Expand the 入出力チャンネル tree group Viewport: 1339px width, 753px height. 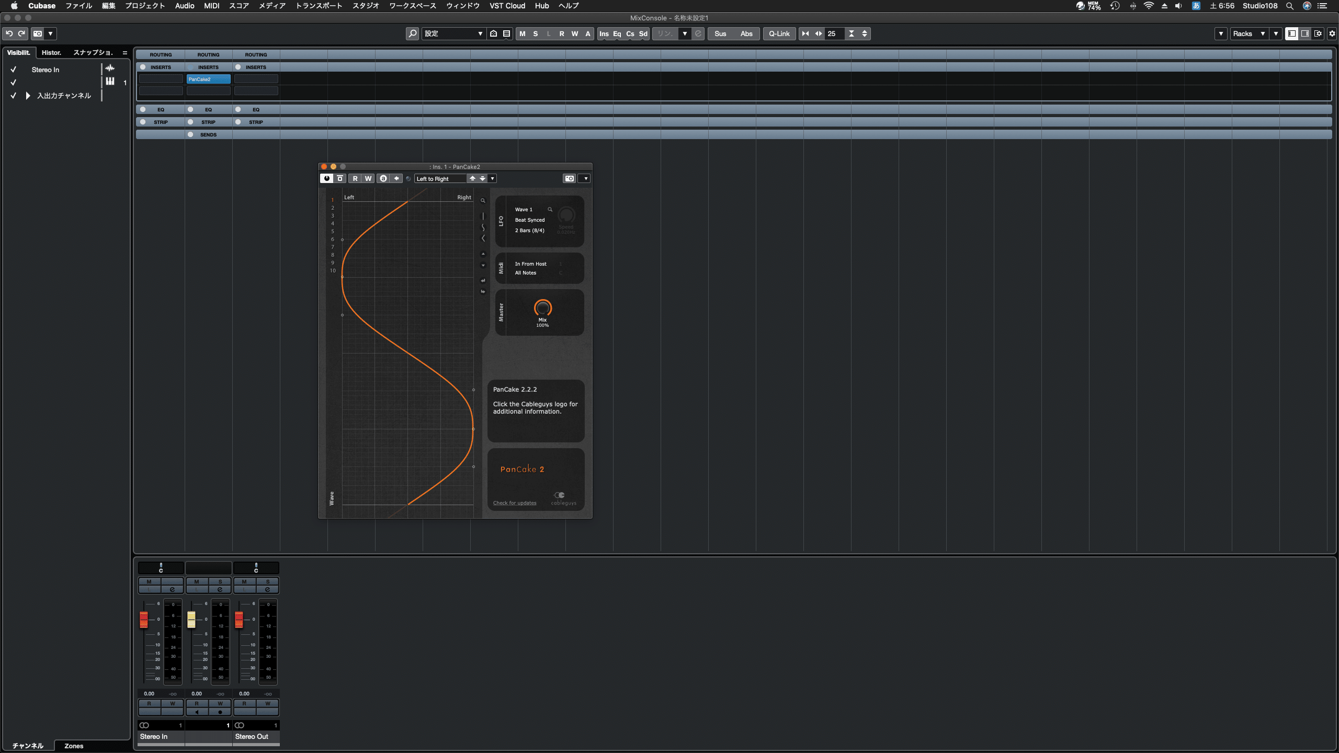(x=28, y=96)
